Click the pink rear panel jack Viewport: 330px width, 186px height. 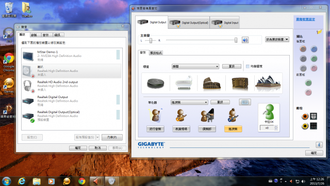[314, 68]
